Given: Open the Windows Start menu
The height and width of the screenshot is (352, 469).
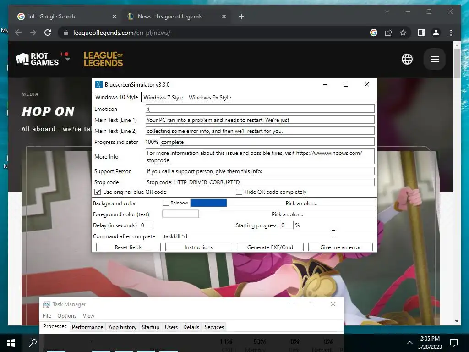Looking at the screenshot, I should [11, 343].
